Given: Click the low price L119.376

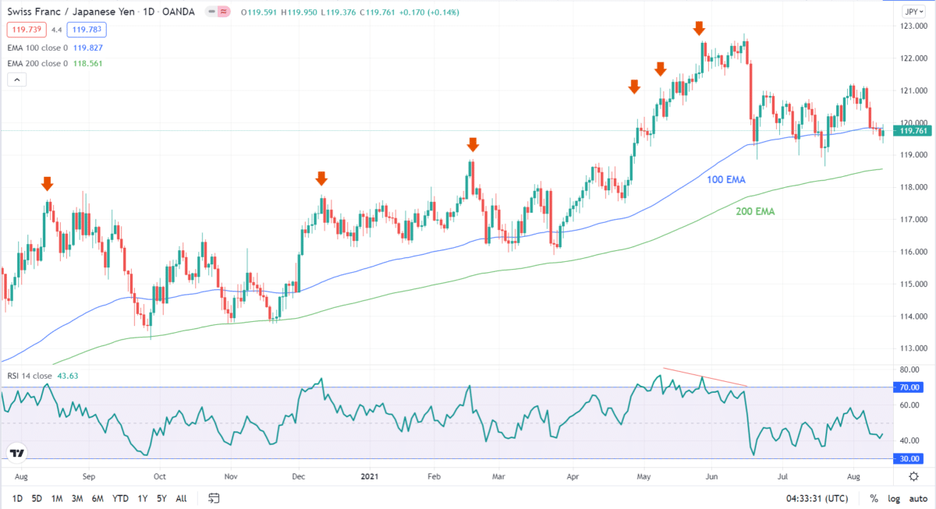Looking at the screenshot, I should [338, 12].
